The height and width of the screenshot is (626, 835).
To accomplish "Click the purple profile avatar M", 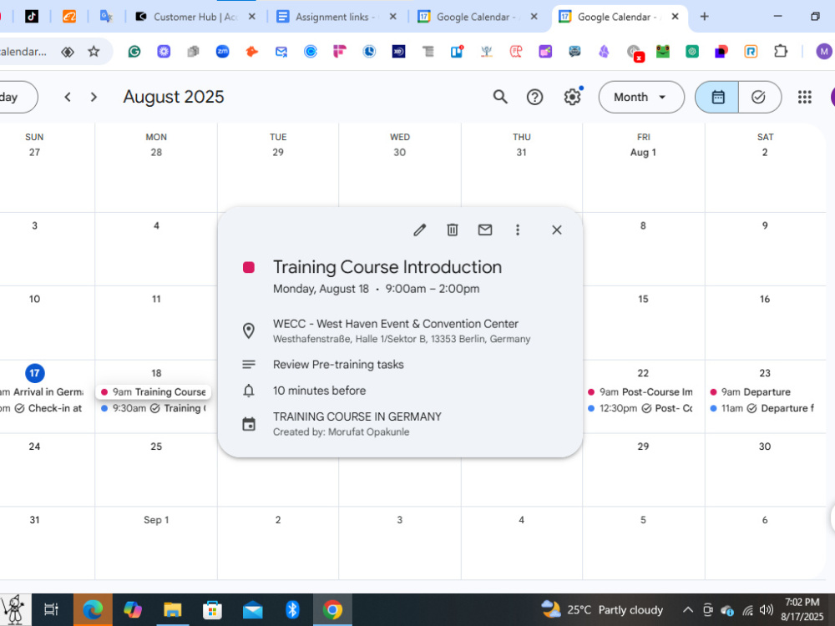I will (824, 52).
